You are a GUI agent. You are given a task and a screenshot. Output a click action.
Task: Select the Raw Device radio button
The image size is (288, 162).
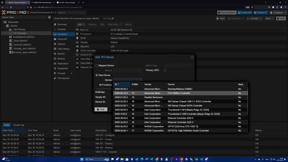[97, 75]
